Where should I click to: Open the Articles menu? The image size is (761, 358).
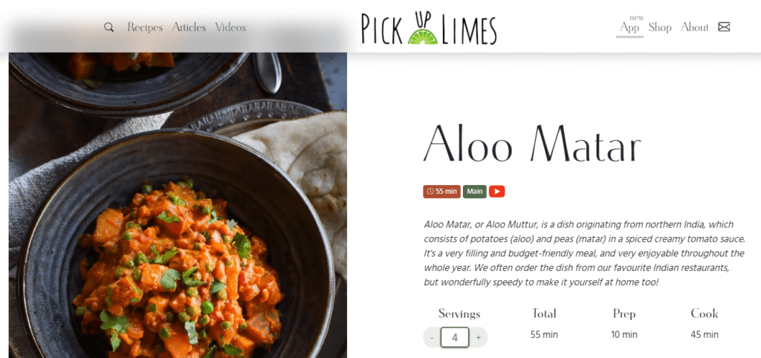189,27
